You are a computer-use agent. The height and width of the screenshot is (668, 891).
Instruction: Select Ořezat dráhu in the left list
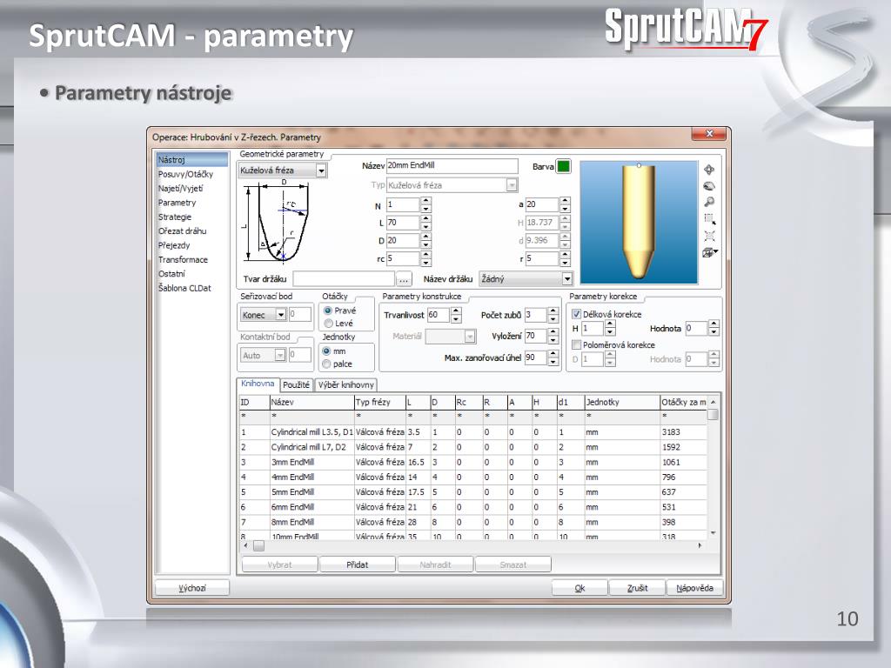tap(183, 231)
